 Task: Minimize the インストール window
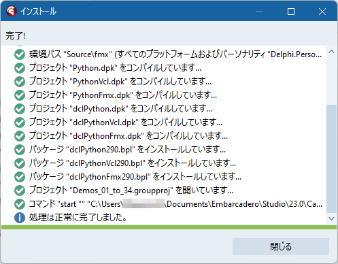tap(259, 12)
